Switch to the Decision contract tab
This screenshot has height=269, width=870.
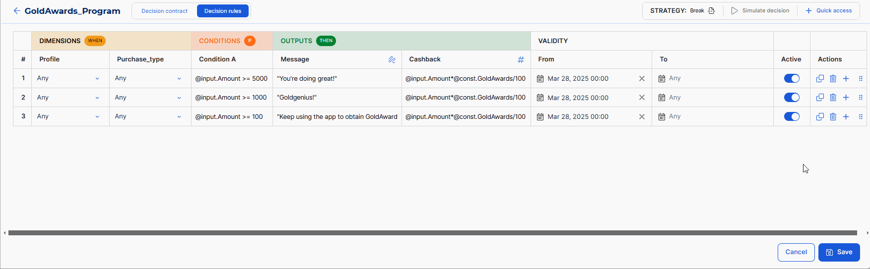pos(164,11)
